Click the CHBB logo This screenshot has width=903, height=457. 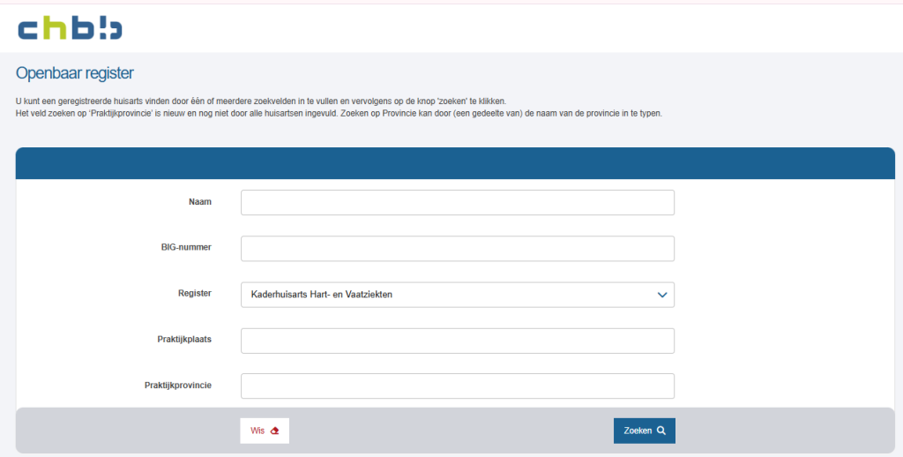[x=70, y=28]
